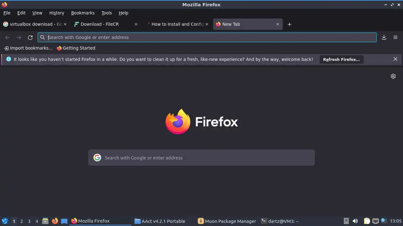
Task: Open the volume control tray icon
Action: pos(355,221)
